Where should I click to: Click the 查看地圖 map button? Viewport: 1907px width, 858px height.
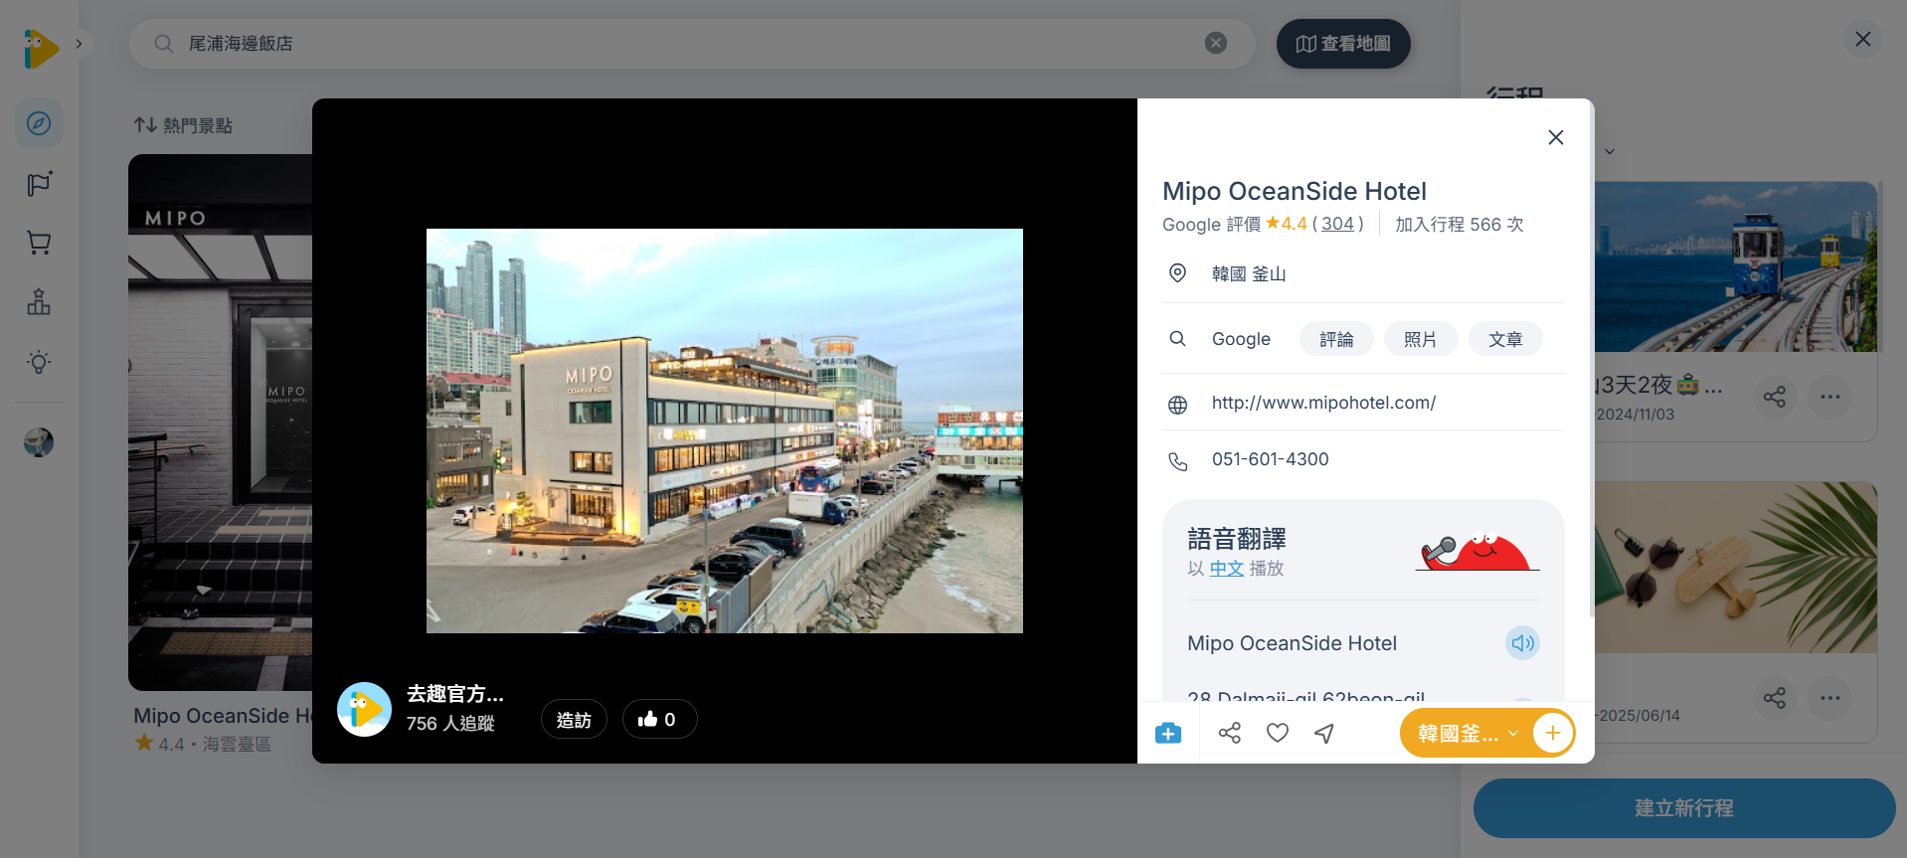pyautogui.click(x=1343, y=44)
